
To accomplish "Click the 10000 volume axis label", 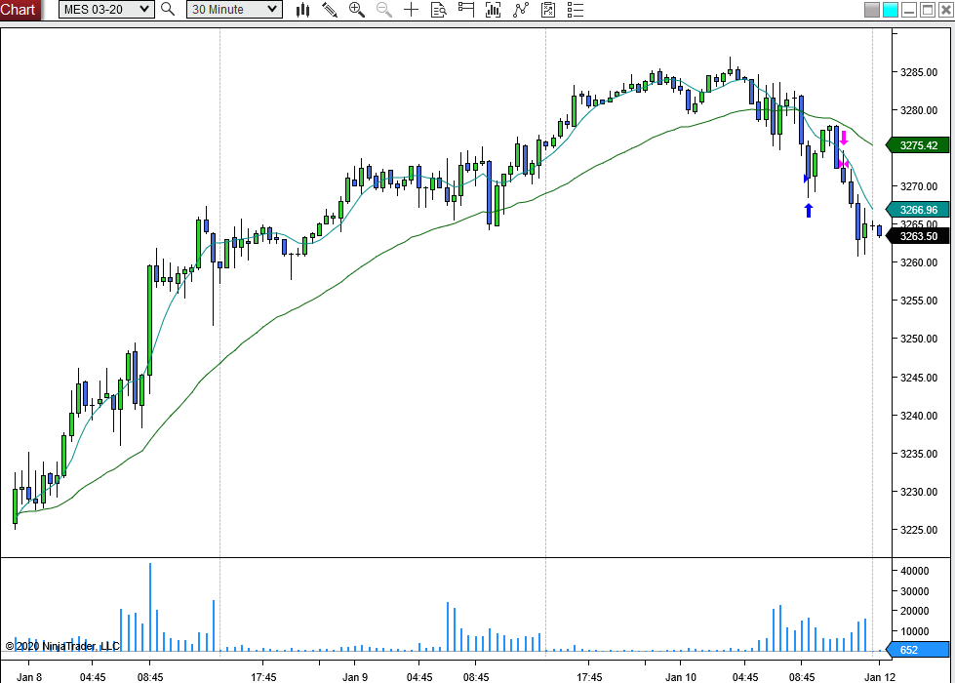I will [x=915, y=631].
